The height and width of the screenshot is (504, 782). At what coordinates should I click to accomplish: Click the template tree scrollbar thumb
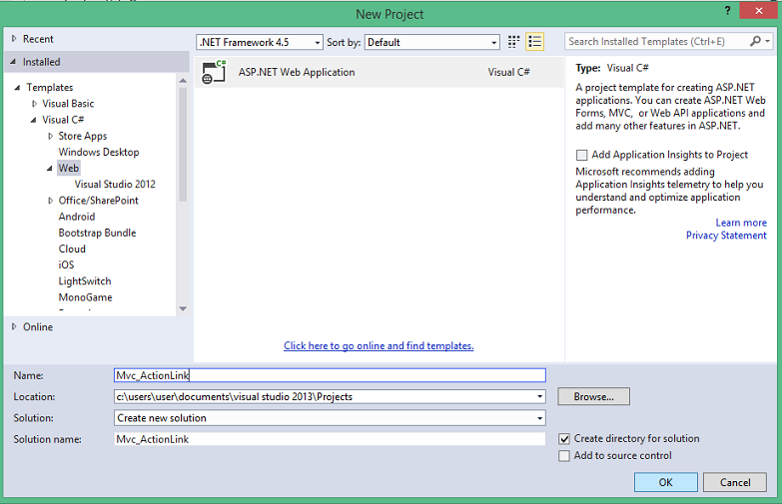click(183, 145)
